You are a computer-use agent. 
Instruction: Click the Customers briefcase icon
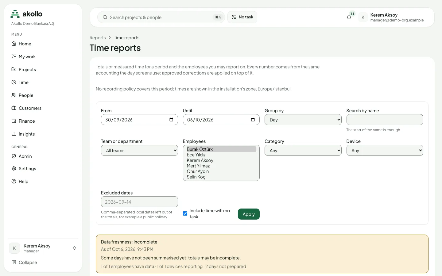14,108
